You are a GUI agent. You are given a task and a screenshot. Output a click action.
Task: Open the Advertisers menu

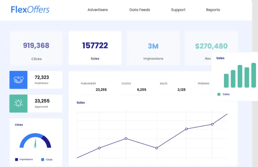point(97,10)
